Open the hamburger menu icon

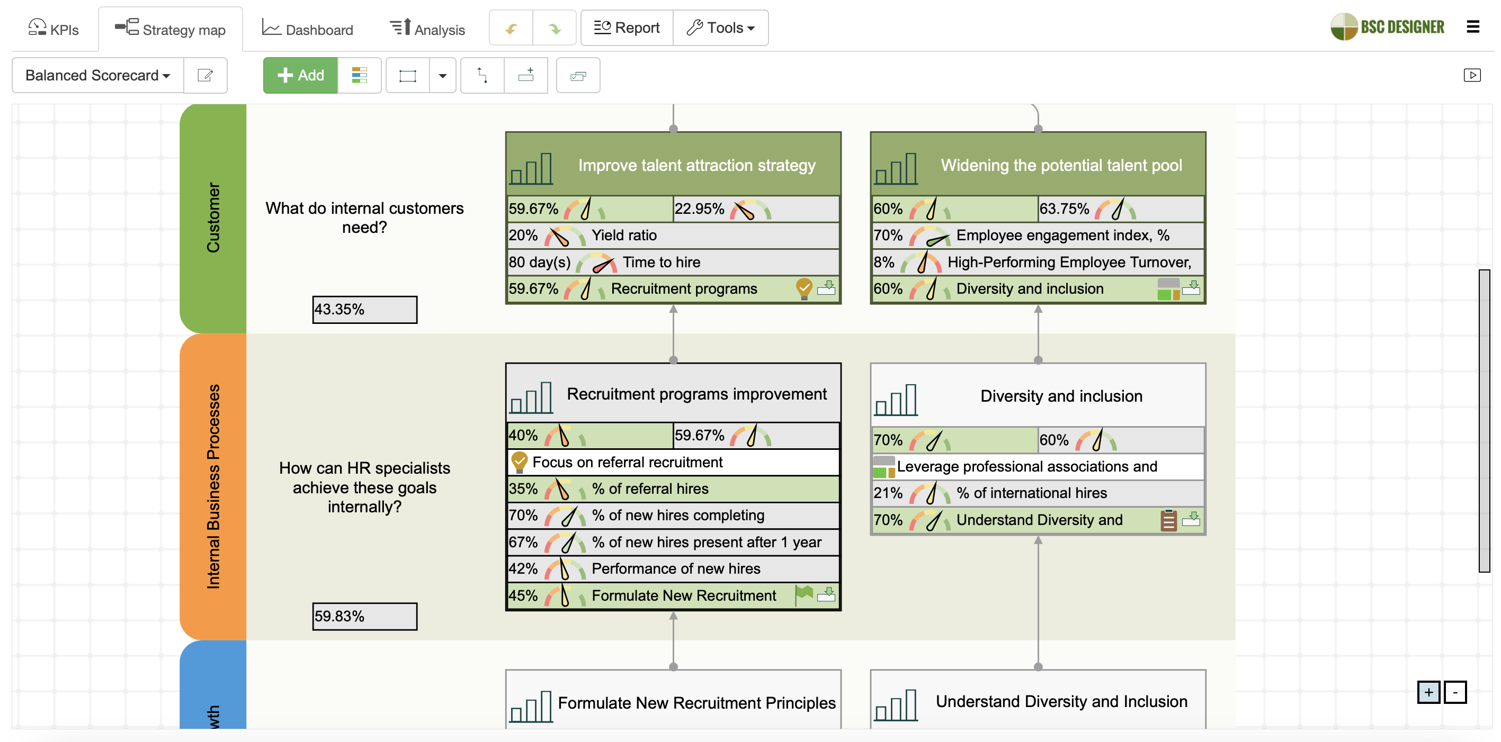pyautogui.click(x=1472, y=27)
